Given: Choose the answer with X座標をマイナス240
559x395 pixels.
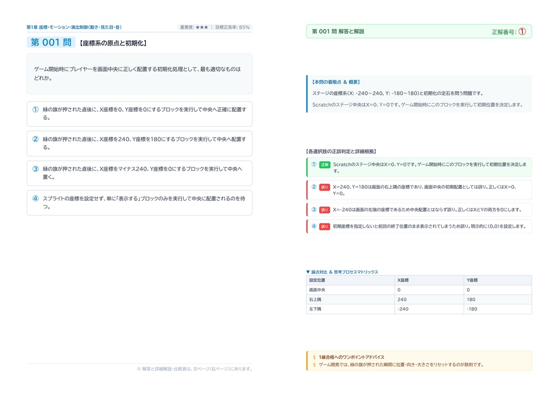Looking at the screenshot, I should 139,173.
